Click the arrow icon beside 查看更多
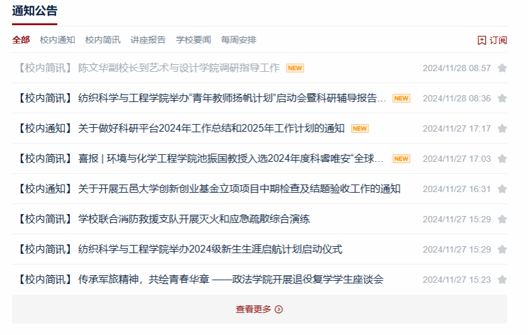The height and width of the screenshot is (335, 528). tap(279, 309)
